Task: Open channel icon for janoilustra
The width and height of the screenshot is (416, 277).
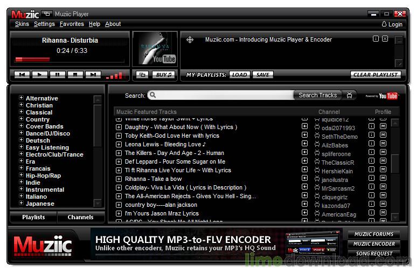Action: click(x=317, y=179)
